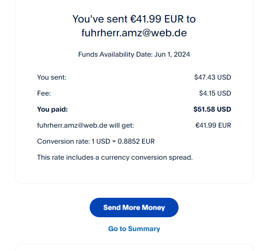Click the bold "You paid:" label

point(52,109)
